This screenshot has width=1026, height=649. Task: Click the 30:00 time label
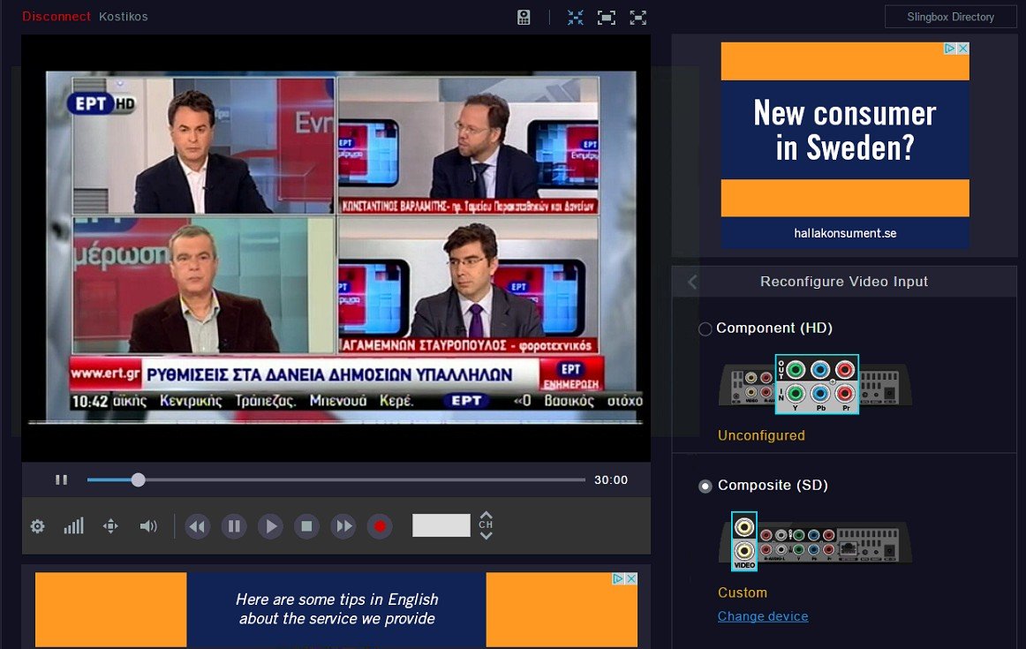coord(610,479)
